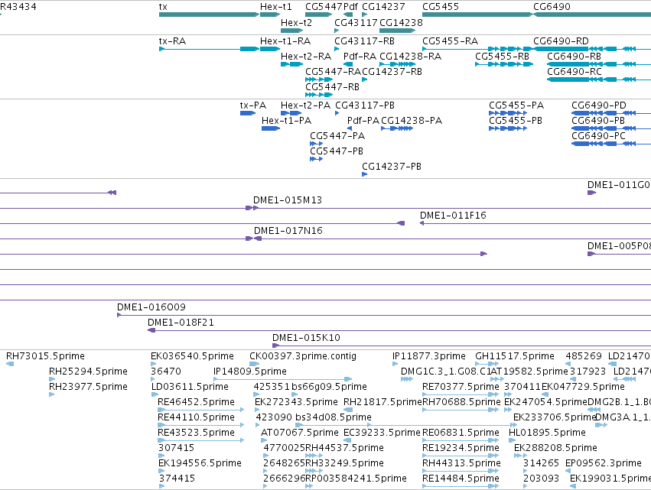
Task: Click the CG6490-RC transcript label
Action: [575, 72]
